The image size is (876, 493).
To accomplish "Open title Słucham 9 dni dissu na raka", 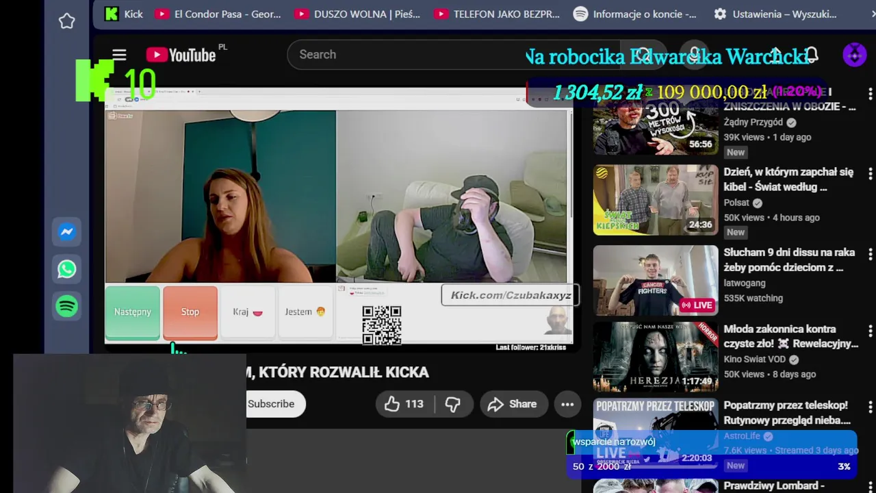I will click(790, 260).
